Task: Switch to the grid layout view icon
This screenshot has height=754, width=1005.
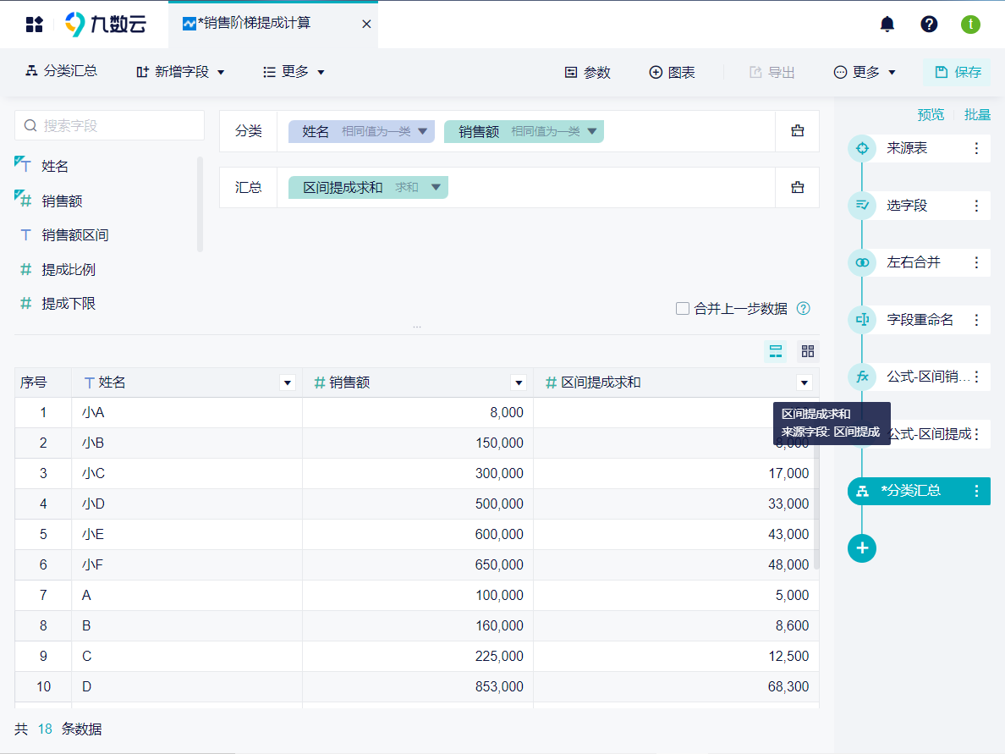Action: coord(808,351)
